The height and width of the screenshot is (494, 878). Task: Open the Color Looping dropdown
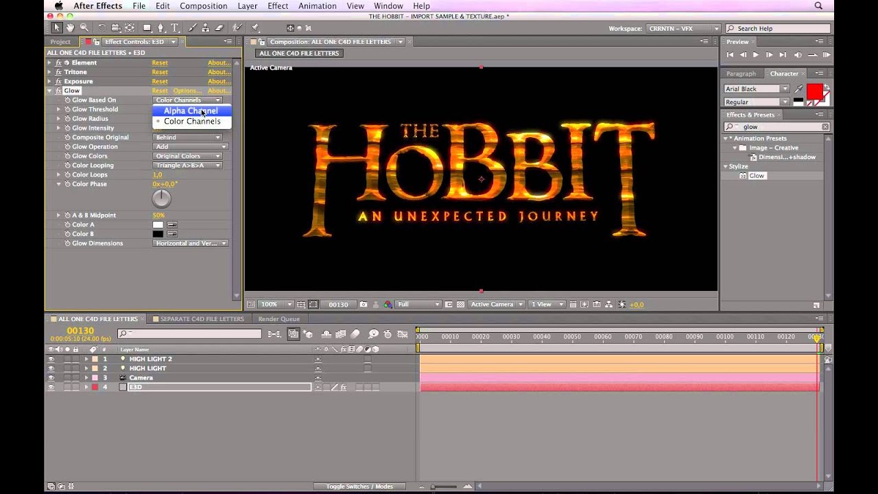tap(189, 165)
